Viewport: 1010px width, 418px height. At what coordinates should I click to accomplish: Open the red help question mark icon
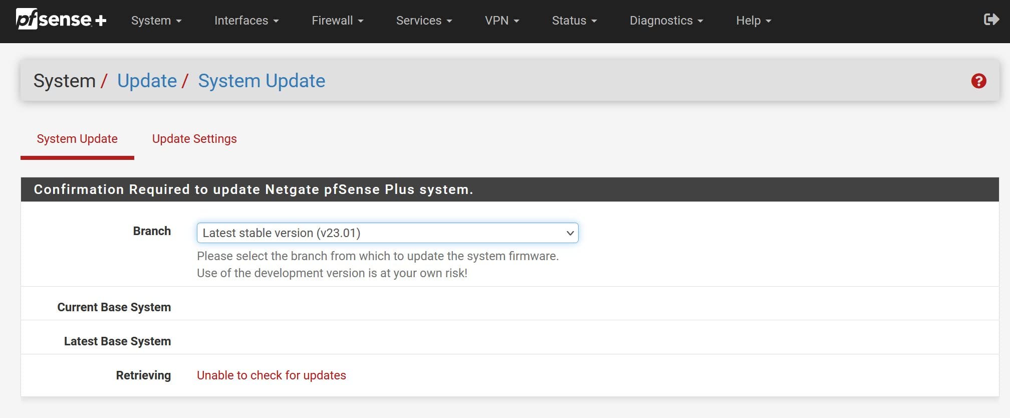(x=978, y=81)
